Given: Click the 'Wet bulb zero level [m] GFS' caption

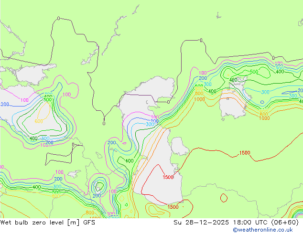Looking at the screenshot, I should [x=48, y=223].
